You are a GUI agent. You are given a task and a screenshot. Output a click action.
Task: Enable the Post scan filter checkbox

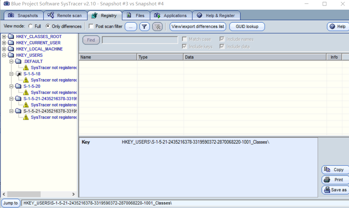91,26
